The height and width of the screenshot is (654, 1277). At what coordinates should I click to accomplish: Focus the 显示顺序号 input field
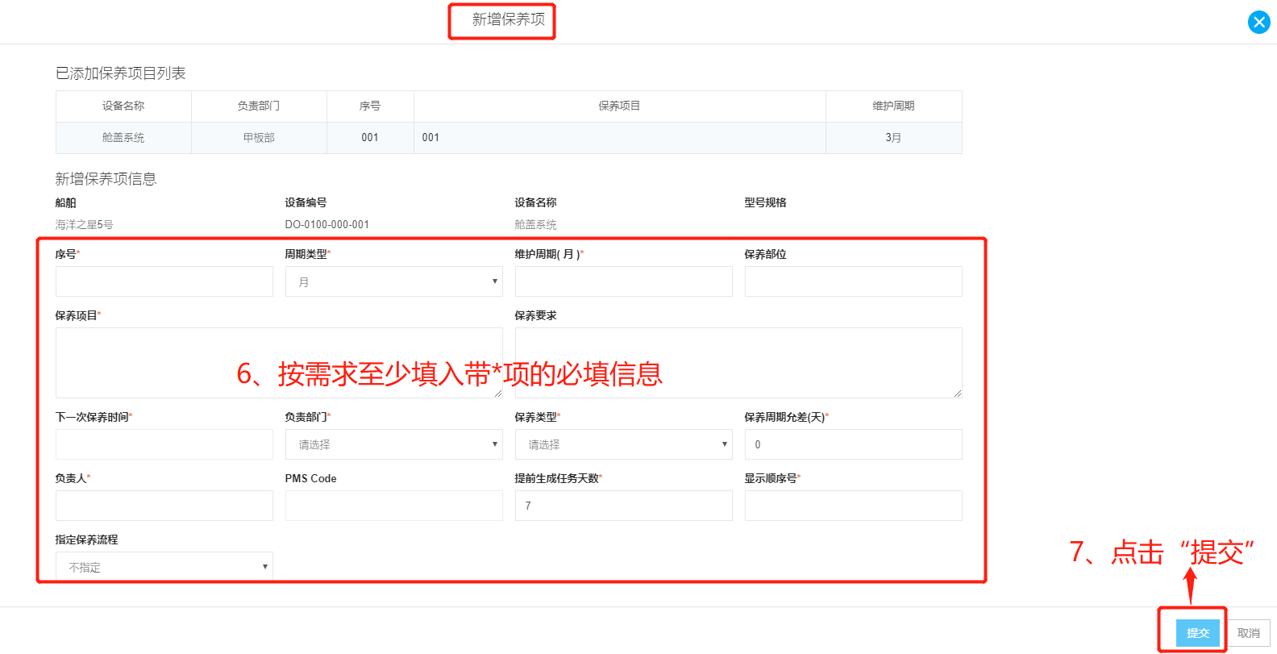pyautogui.click(x=854, y=506)
